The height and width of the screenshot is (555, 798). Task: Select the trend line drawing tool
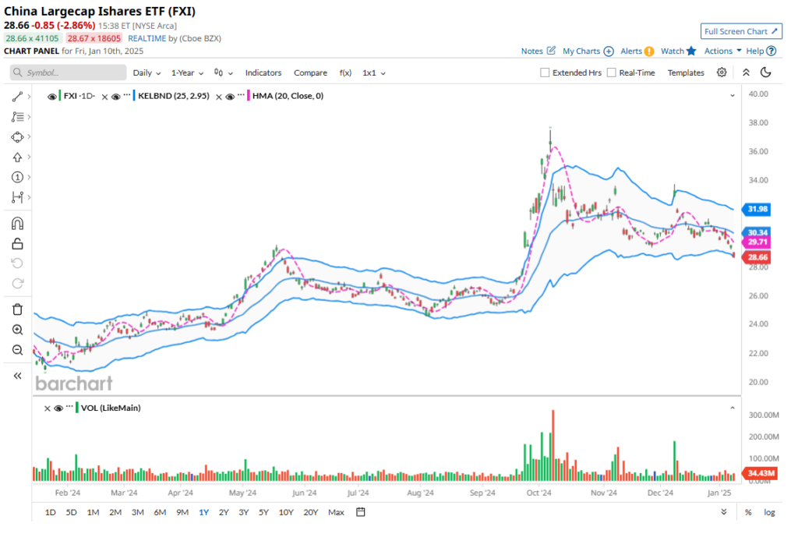17,97
